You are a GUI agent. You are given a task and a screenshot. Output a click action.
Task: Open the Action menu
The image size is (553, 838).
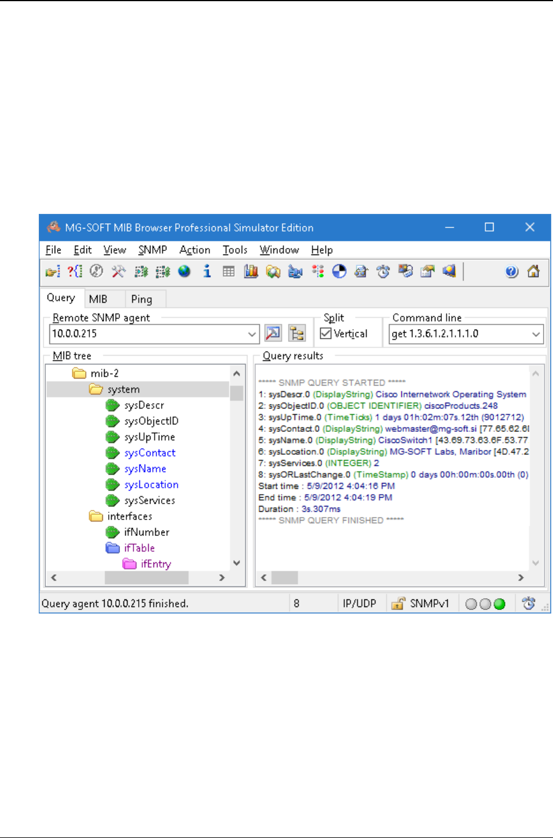tap(195, 250)
